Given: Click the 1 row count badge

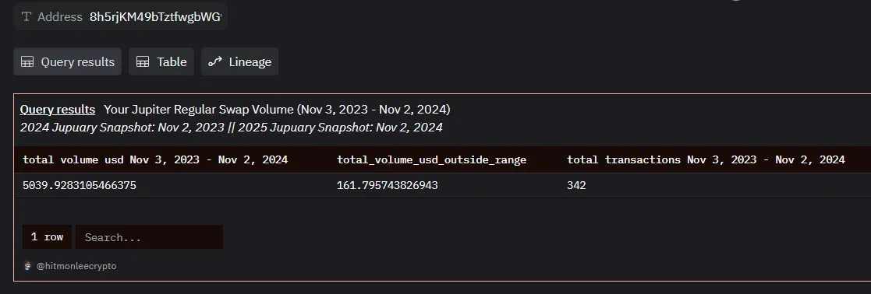Looking at the screenshot, I should [x=48, y=237].
